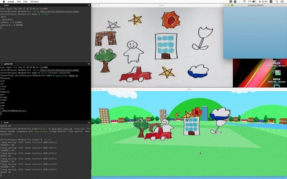Click the blue-windowed building drawing in cam0
This screenshot has height=179, width=287.
click(166, 46)
